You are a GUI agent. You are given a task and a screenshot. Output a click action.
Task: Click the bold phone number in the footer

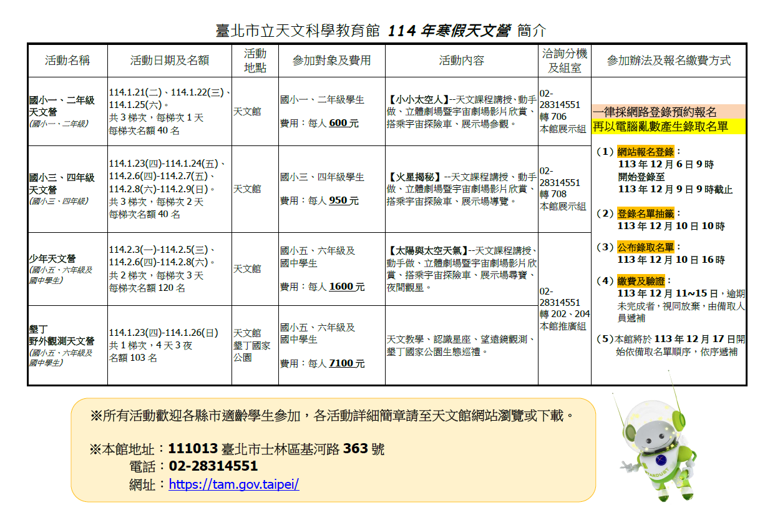(x=213, y=466)
